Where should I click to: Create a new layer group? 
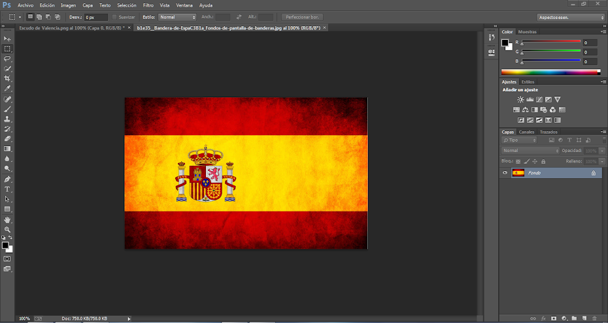(x=574, y=318)
